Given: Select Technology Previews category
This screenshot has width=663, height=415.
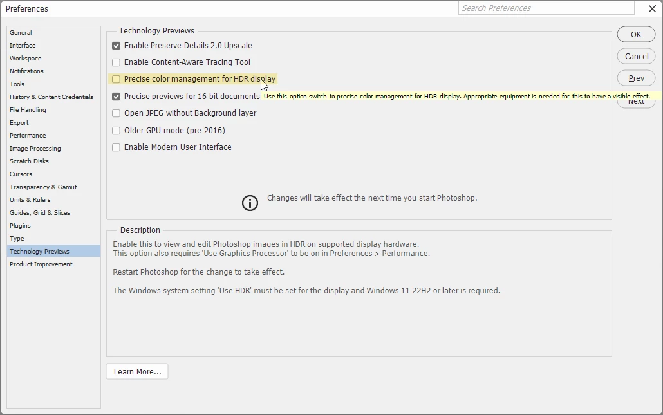Looking at the screenshot, I should point(53,251).
